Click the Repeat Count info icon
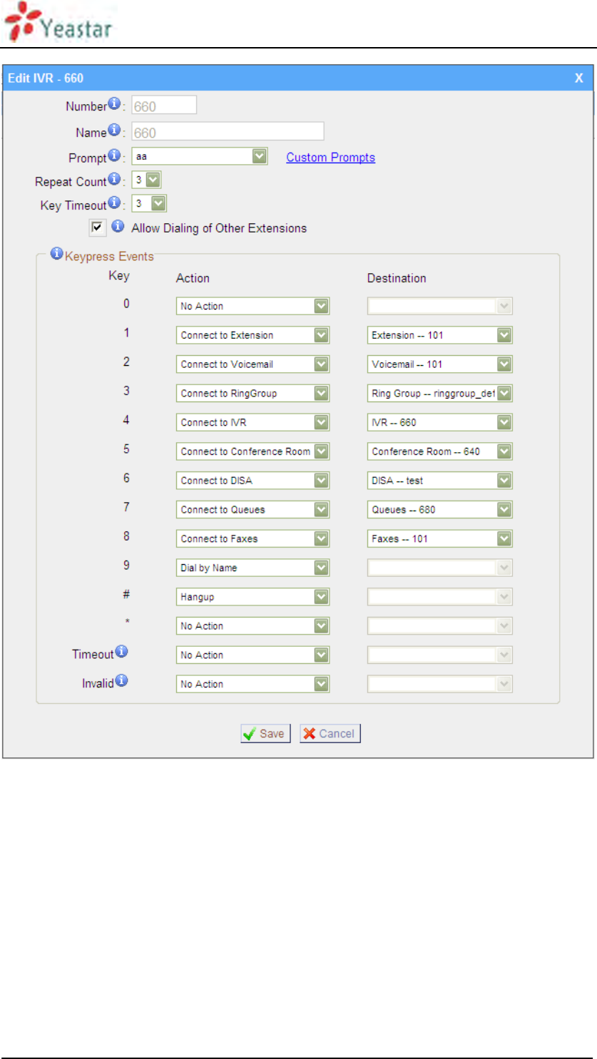The image size is (597, 1059). point(114,180)
